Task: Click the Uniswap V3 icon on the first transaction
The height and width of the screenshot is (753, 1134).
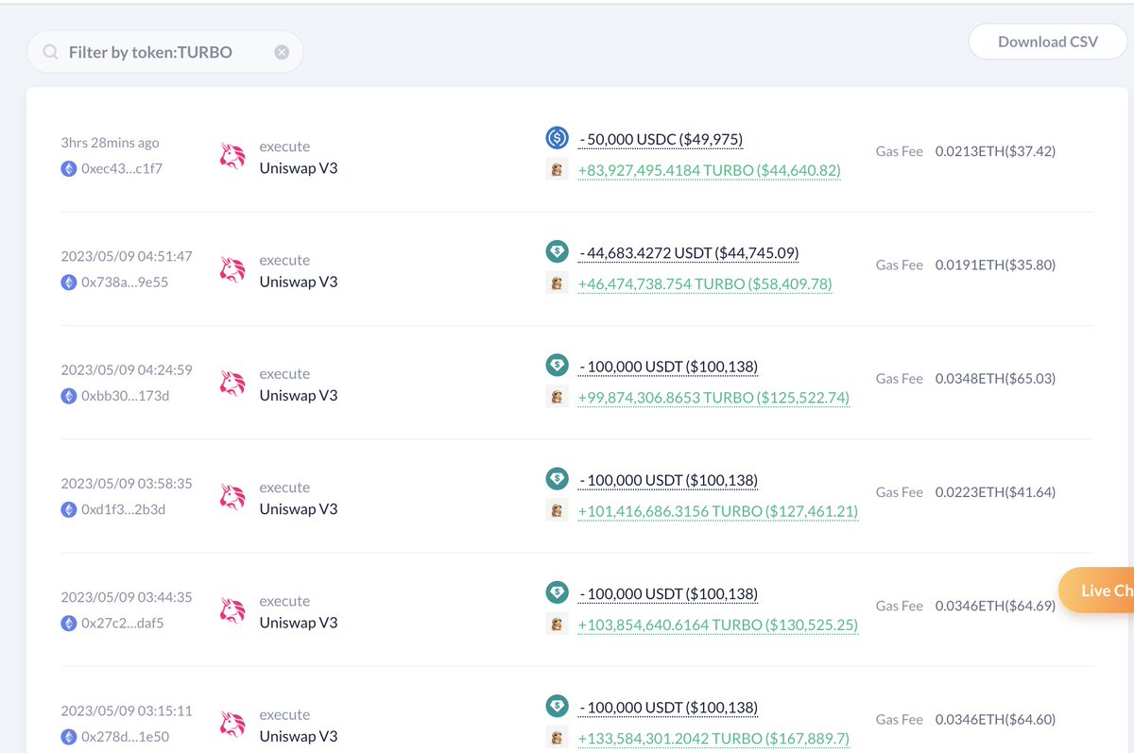Action: (x=233, y=157)
